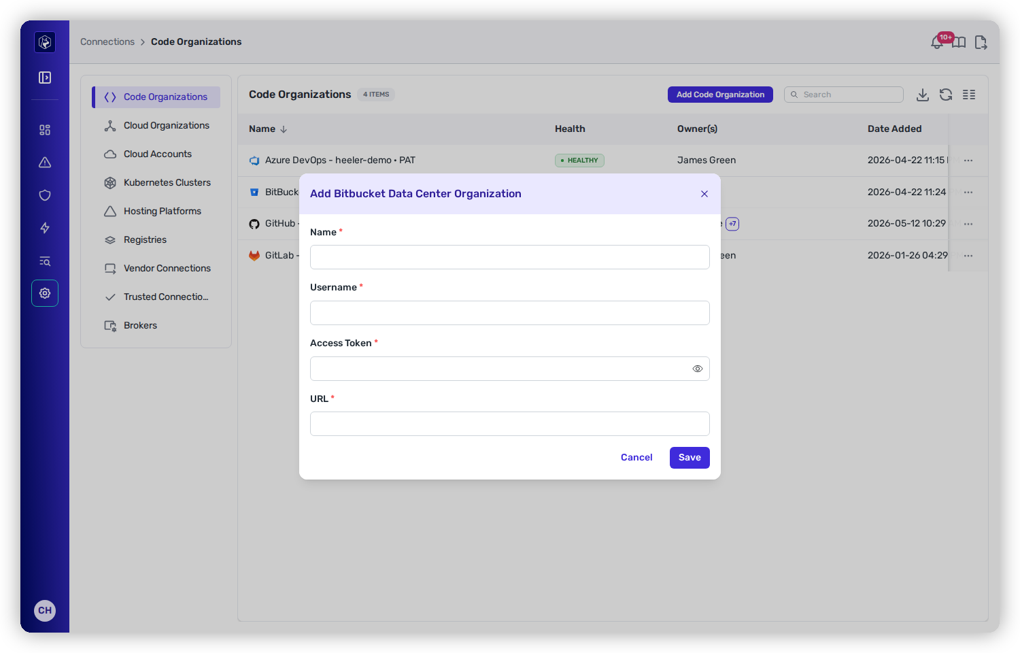The image size is (1020, 653).
Task: Open the shield security icon in the sidebar
Action: tap(45, 195)
